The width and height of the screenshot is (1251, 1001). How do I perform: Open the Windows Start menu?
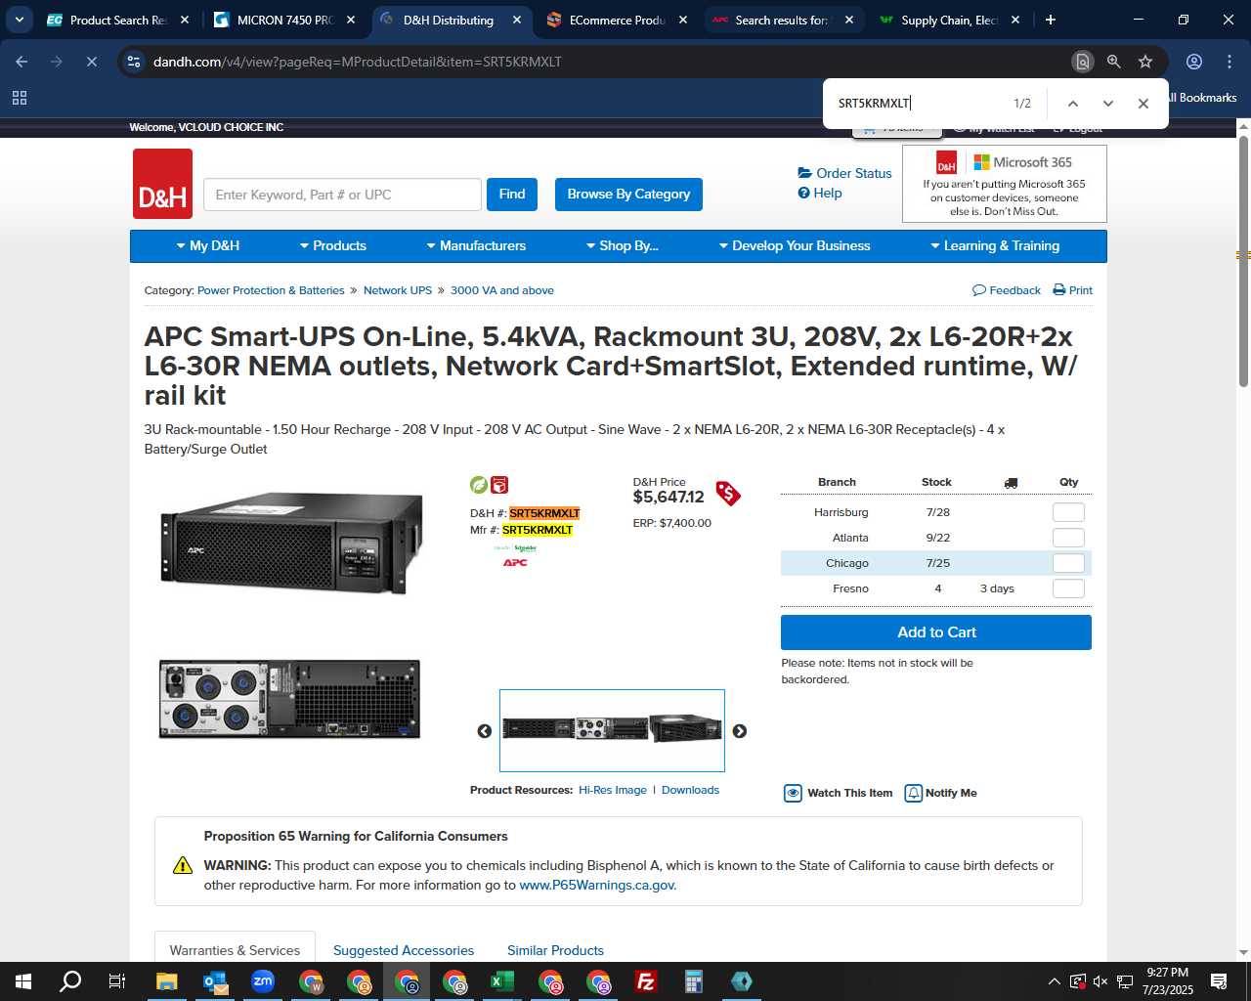(x=22, y=981)
